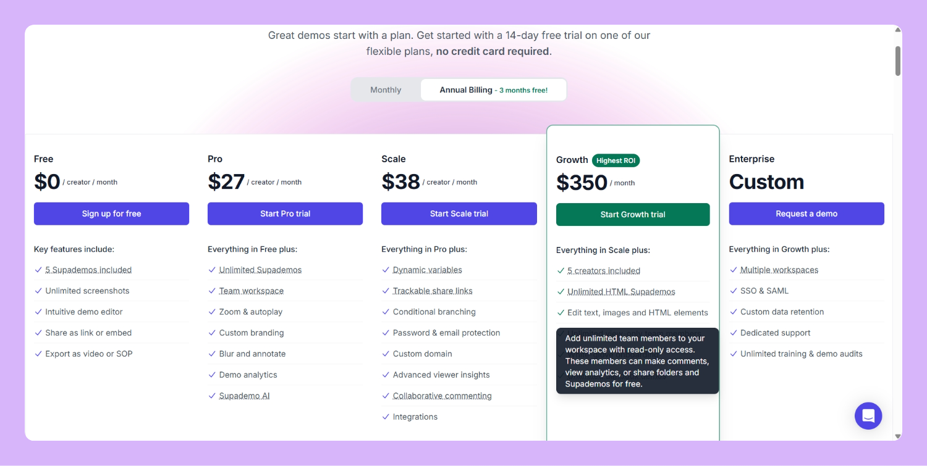The height and width of the screenshot is (466, 927).
Task: Click the Highest ROI badge
Action: click(616, 160)
